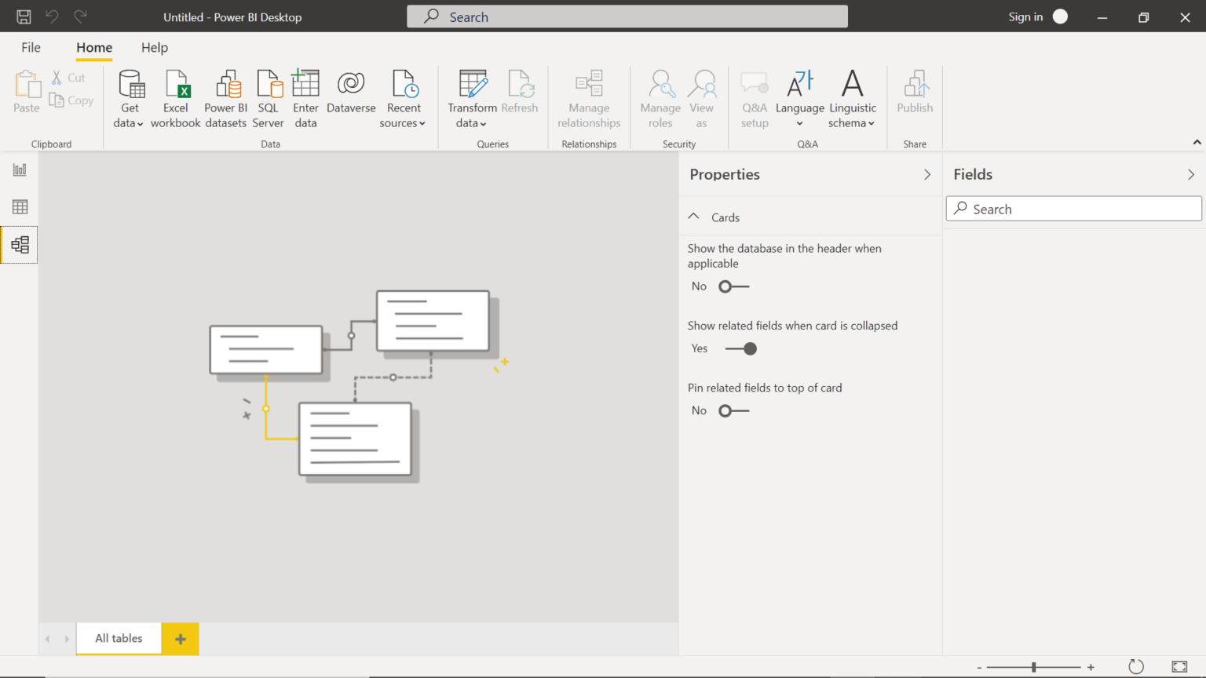
Task: Open Q&A setup
Action: [755, 96]
